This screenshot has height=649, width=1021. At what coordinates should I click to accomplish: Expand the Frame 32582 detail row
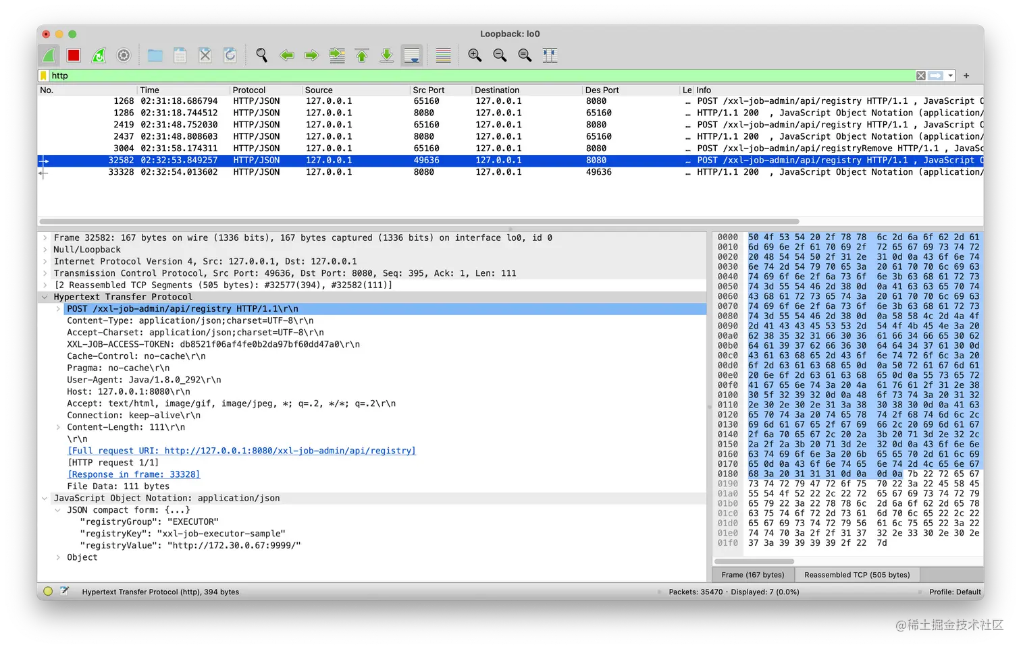[45, 237]
